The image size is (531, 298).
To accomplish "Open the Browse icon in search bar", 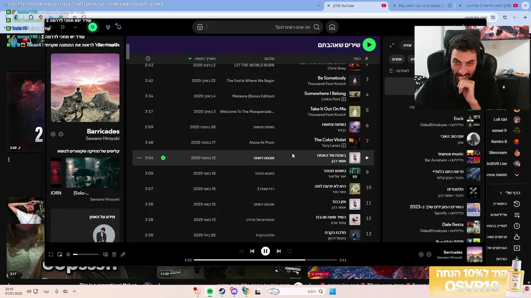I will 200,27.
